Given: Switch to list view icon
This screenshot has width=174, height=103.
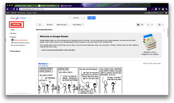Looking at the screenshot, I should click(x=142, y=25).
